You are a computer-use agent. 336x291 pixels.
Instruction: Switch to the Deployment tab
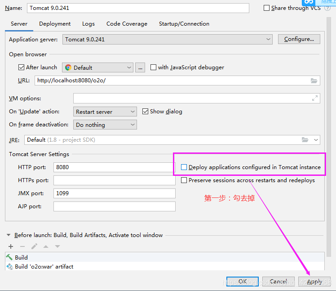[x=55, y=23]
